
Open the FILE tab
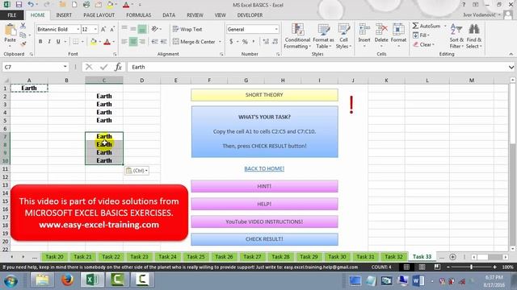[12, 15]
